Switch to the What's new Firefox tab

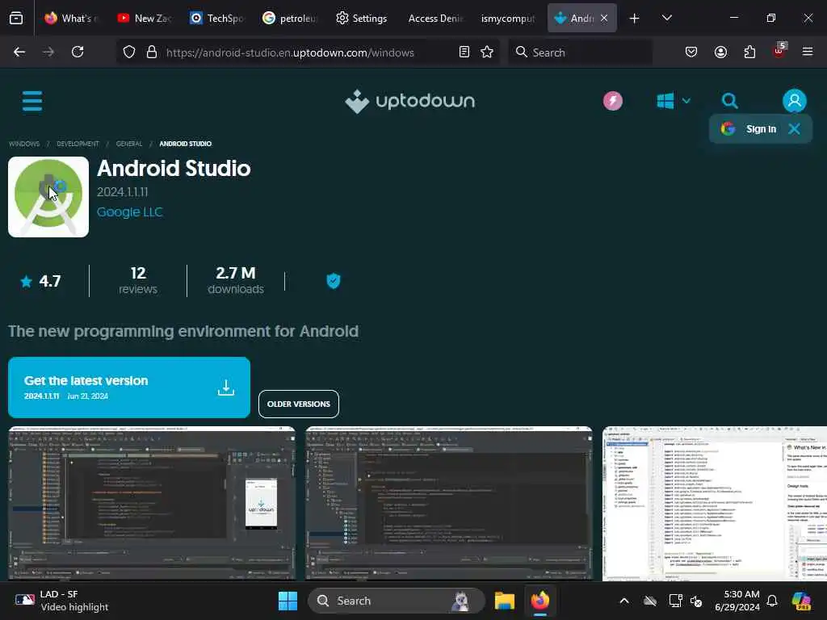tap(72, 18)
